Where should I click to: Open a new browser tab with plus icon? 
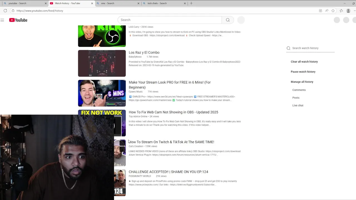(191, 3)
